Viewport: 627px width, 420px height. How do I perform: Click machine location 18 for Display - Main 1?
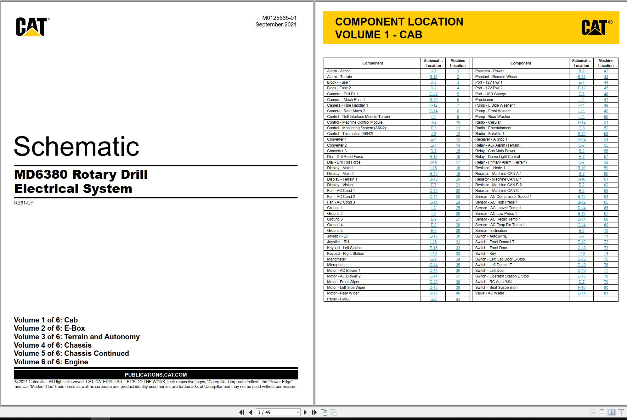coord(458,168)
